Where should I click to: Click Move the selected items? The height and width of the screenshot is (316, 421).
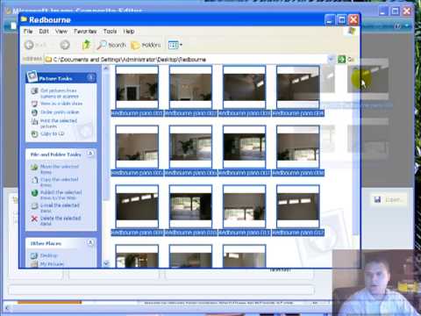tap(60, 169)
